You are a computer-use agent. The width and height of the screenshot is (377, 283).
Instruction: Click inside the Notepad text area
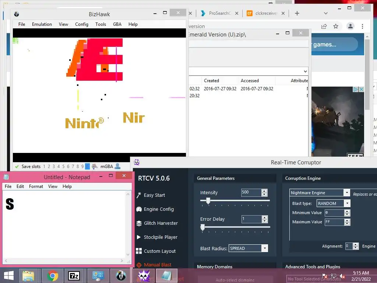click(x=64, y=224)
